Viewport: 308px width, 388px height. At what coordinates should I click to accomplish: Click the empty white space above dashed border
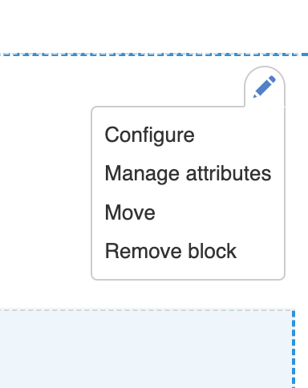coord(154,26)
